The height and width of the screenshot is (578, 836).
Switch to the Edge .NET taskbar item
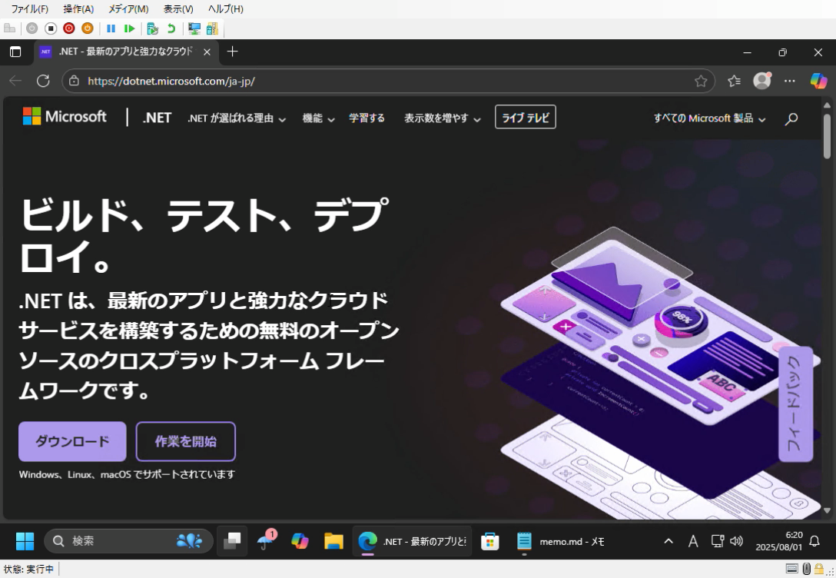pyautogui.click(x=412, y=541)
